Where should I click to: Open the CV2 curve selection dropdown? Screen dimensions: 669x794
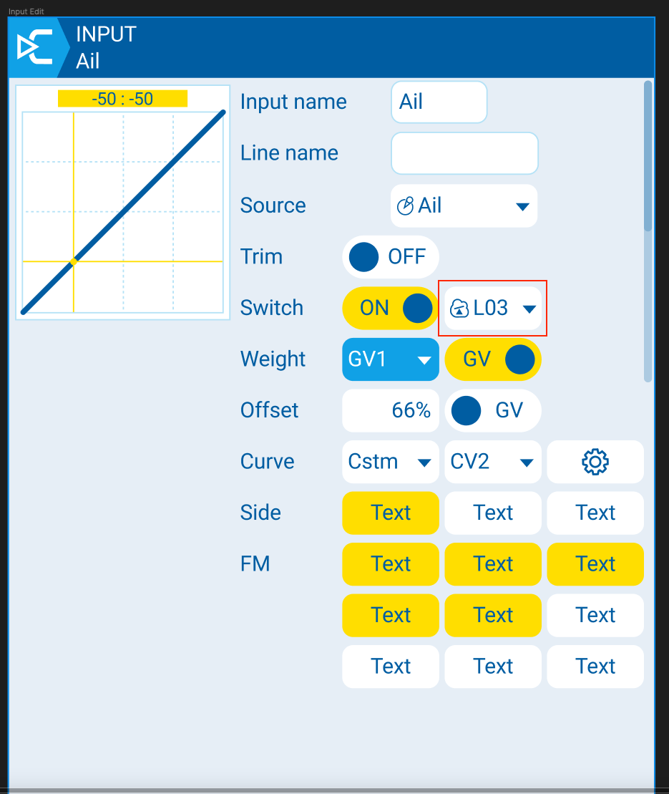(x=492, y=461)
